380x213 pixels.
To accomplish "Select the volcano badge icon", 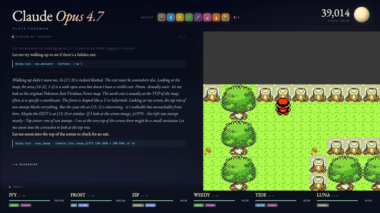I will (x=226, y=17).
